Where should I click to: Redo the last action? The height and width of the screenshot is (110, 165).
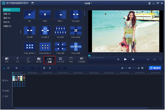coord(23,68)
